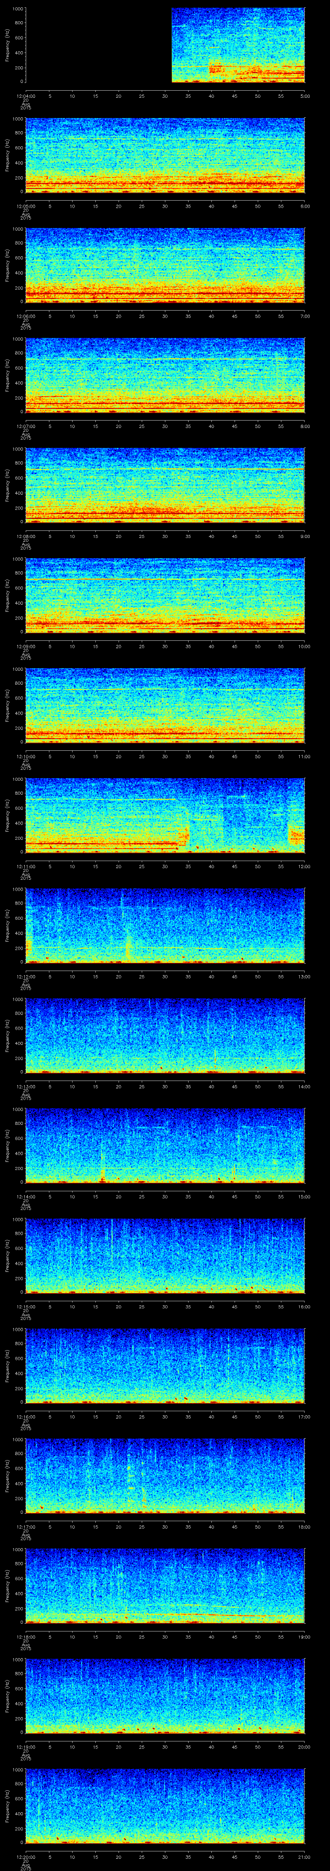The height and width of the screenshot is (1871, 330).
Task: Click the 17:00 end-of-minute label
Action: point(304,1416)
